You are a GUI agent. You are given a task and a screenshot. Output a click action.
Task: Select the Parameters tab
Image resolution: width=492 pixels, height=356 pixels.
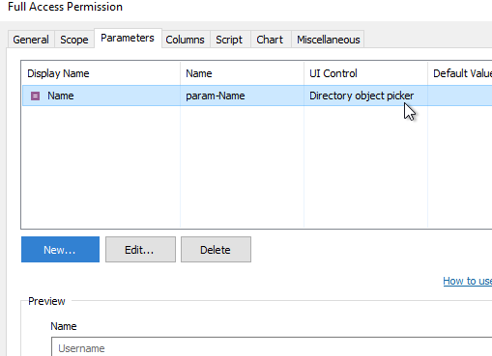[128, 38]
